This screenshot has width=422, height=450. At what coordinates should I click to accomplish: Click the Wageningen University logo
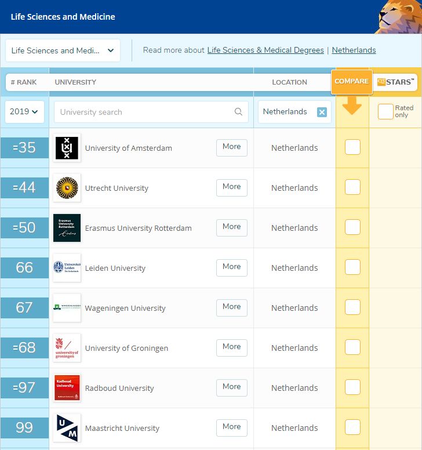click(67, 308)
